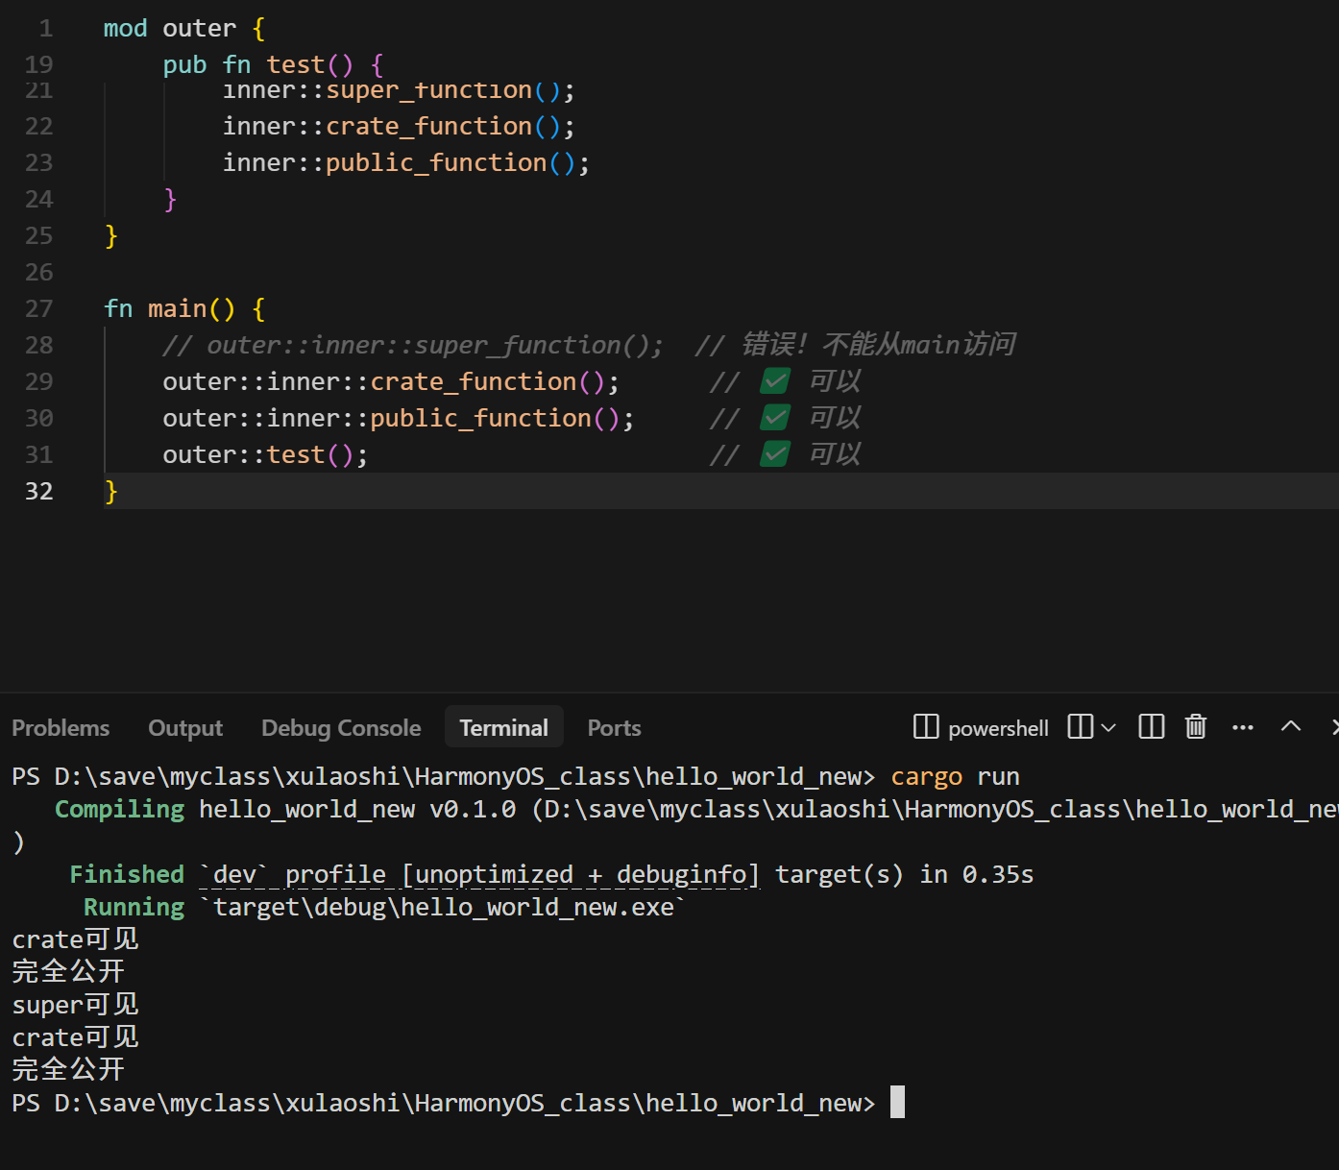The width and height of the screenshot is (1339, 1170).
Task: Click the terminal cursor at final prompt
Action: [x=897, y=1102]
